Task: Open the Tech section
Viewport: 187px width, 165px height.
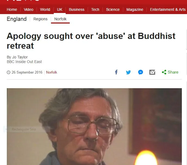Action: click(95, 9)
